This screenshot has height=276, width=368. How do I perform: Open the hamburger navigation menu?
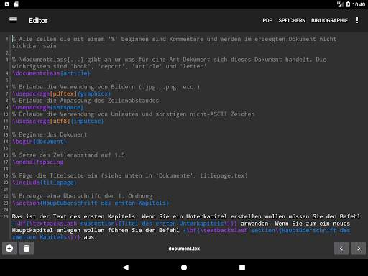pyautogui.click(x=13, y=20)
